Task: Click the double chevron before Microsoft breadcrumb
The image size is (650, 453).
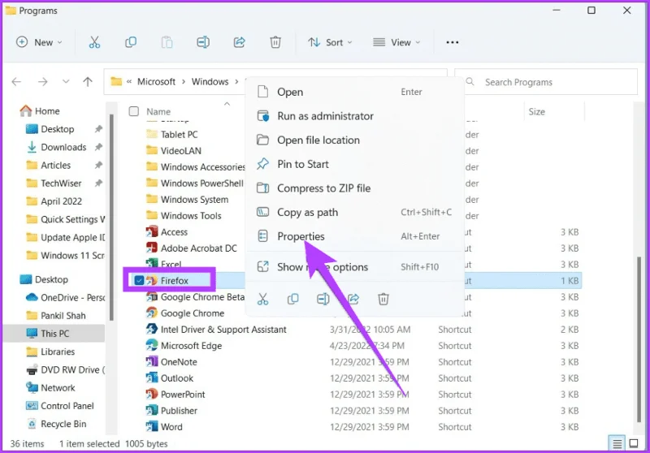Action: point(129,81)
